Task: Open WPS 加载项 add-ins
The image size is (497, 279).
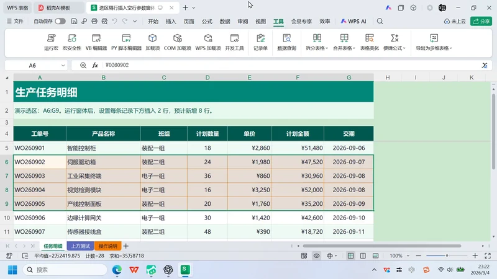Action: (208, 42)
